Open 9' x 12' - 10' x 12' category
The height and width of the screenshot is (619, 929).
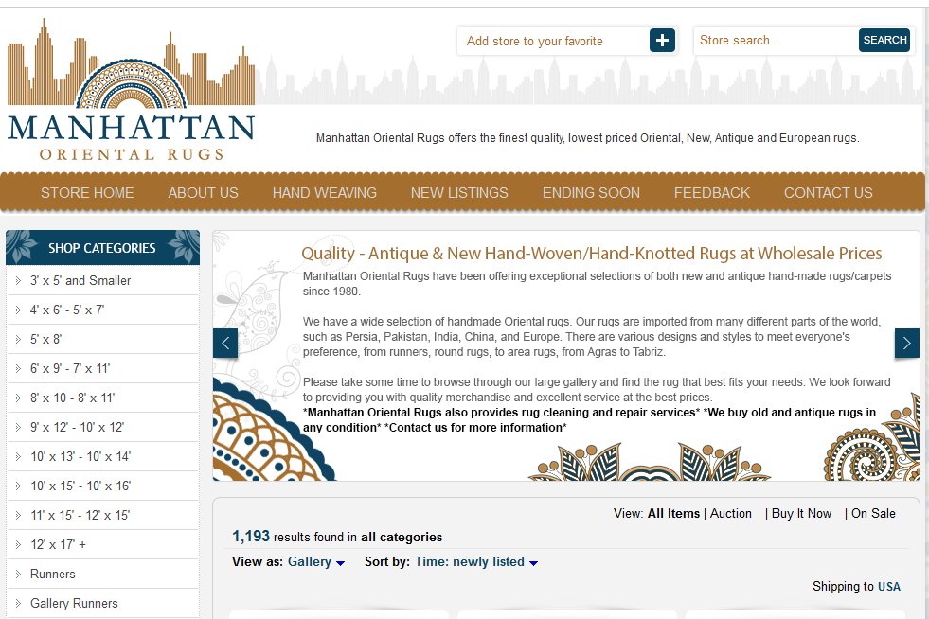(77, 427)
